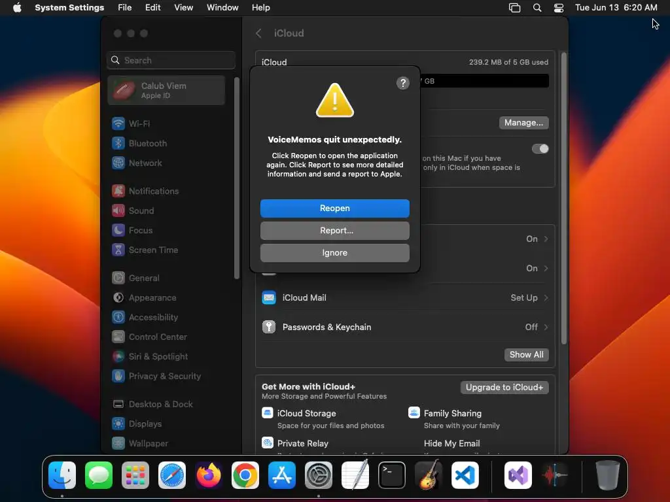The width and height of the screenshot is (670, 502).
Task: Click the iCloud pane vertical scrollbar
Action: click(563, 199)
